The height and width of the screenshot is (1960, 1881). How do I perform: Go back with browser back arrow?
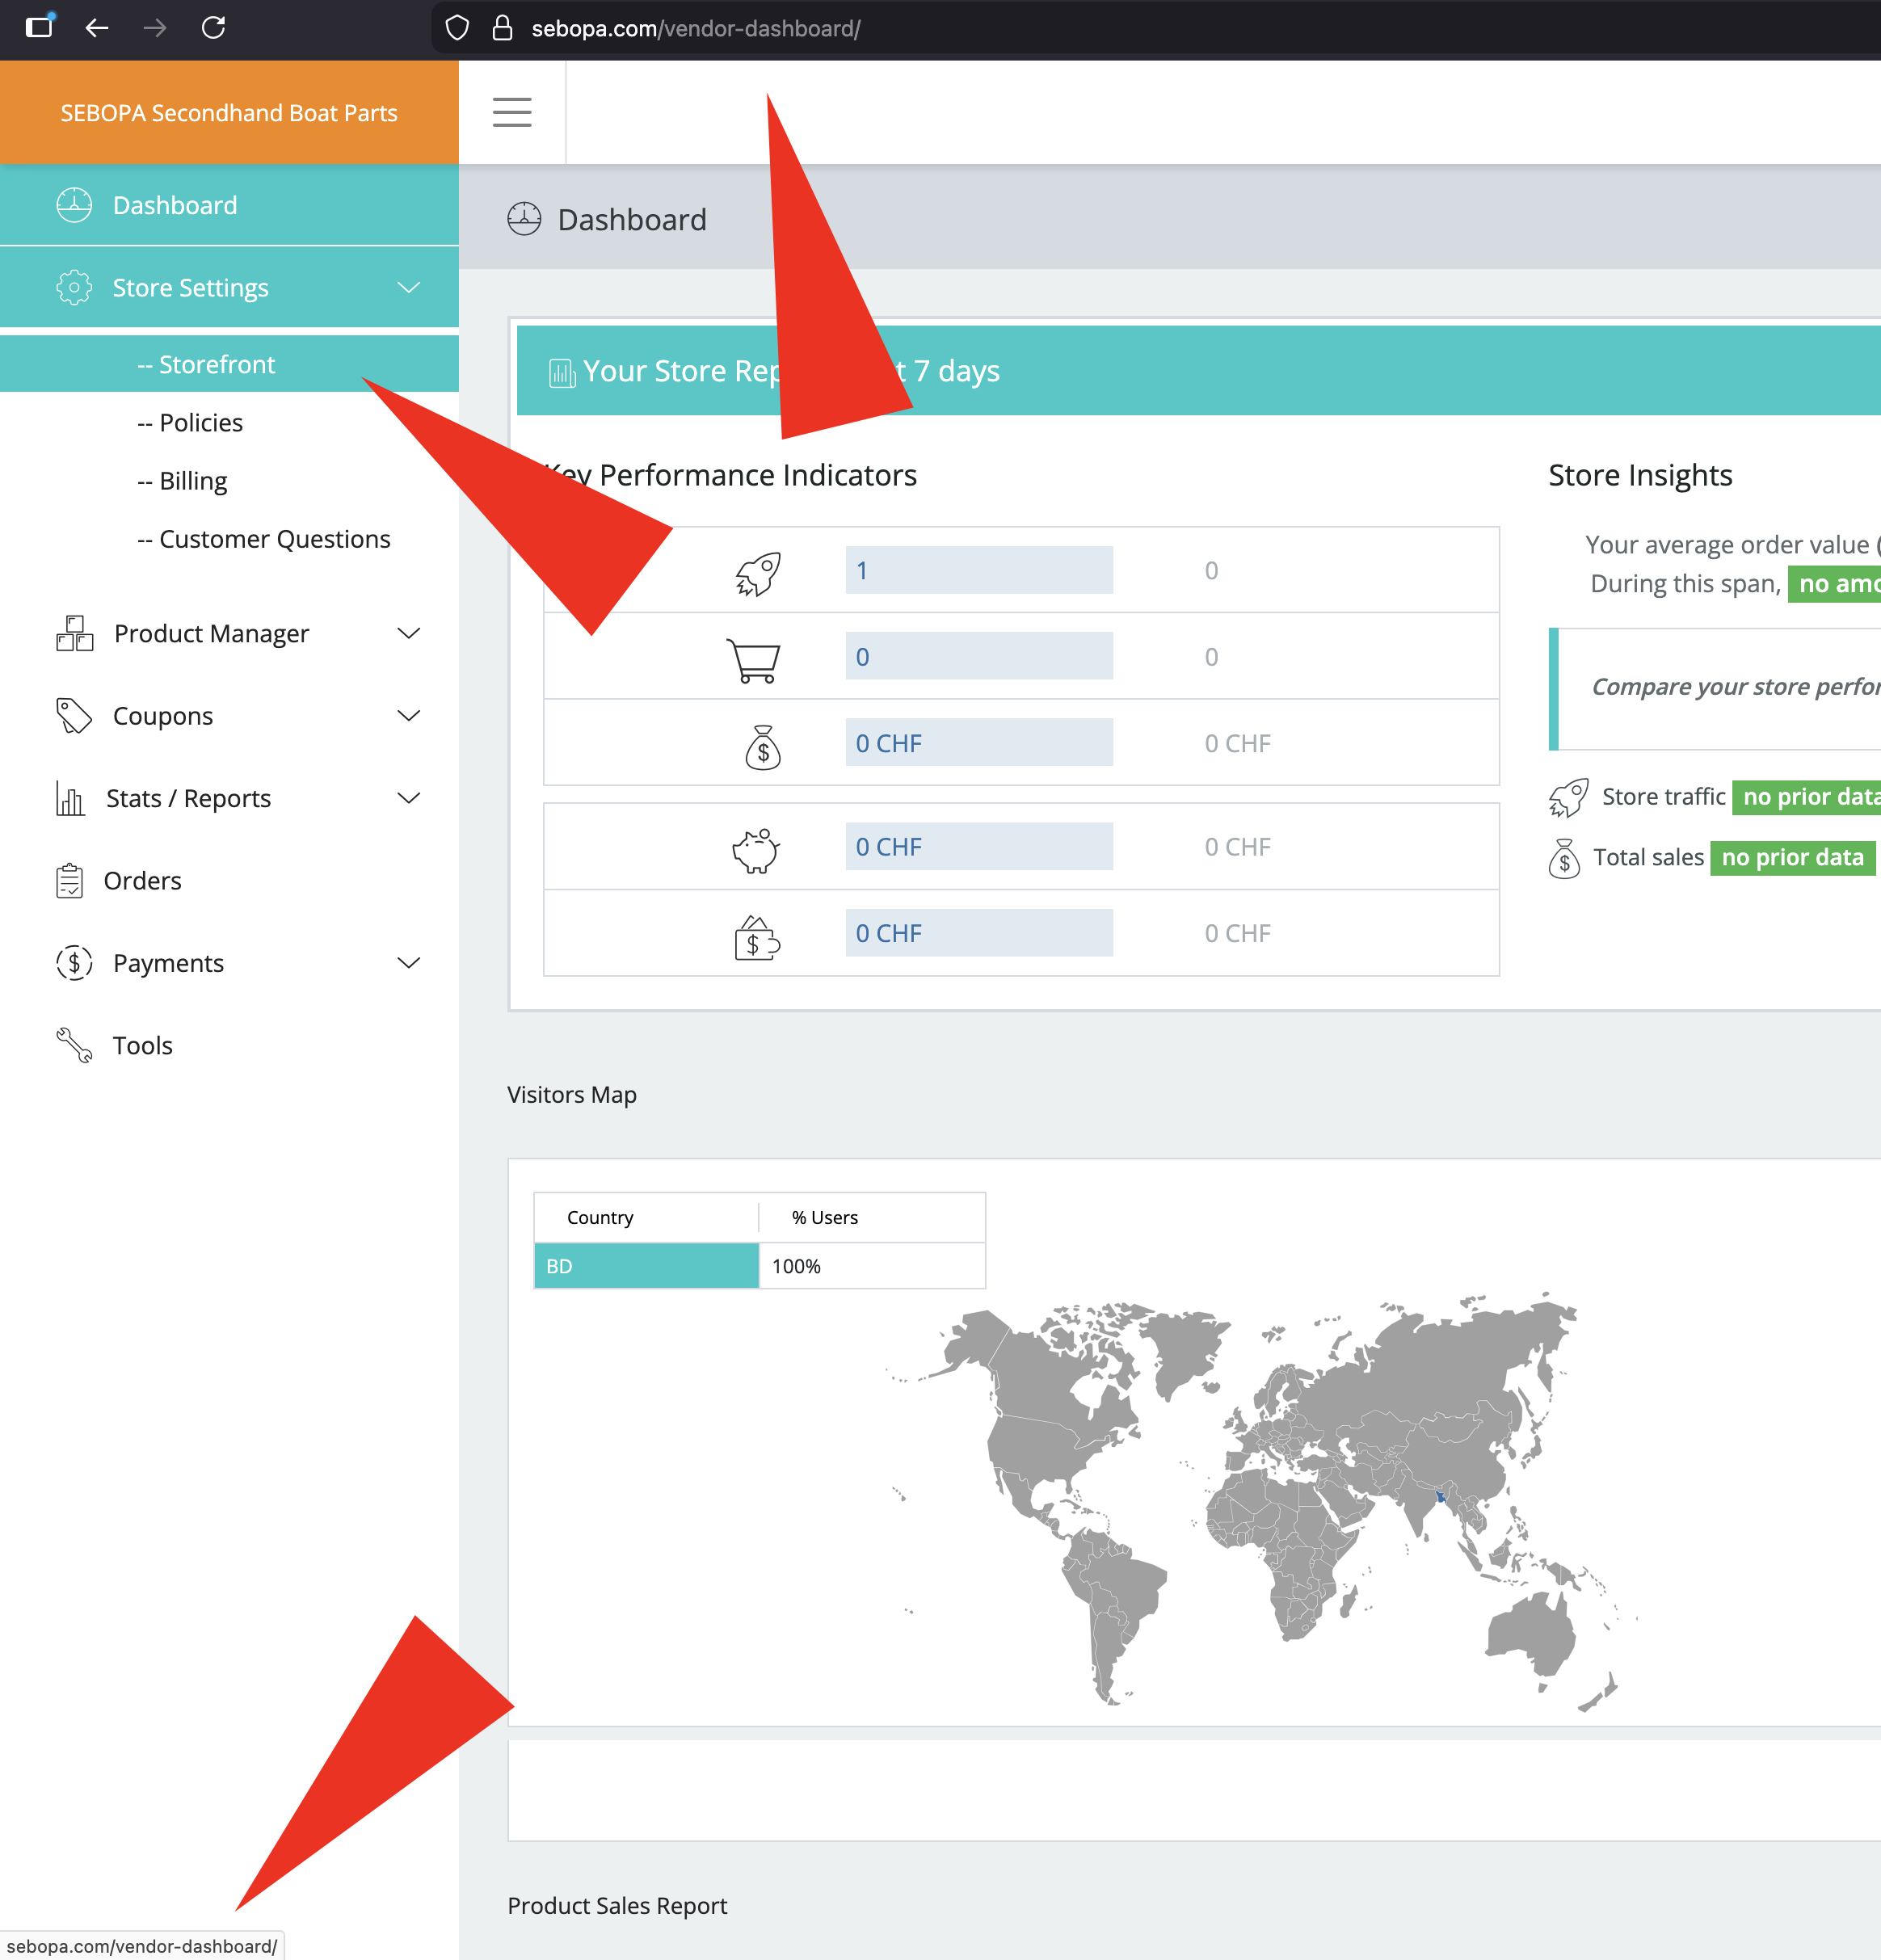pos(97,28)
